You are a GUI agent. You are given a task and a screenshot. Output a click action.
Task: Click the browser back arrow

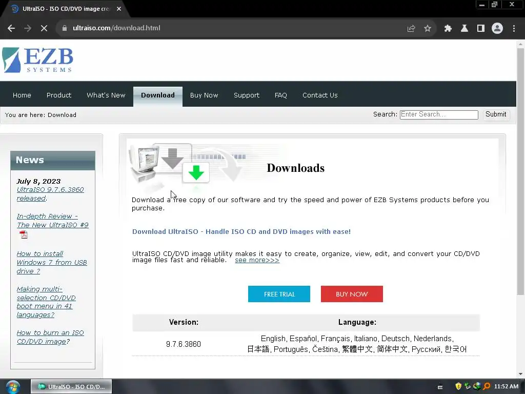[11, 28]
